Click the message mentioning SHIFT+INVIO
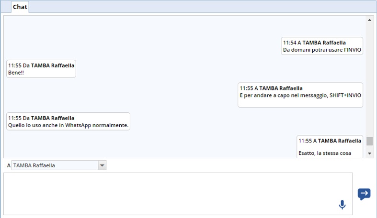Screen dimensions: 377x218 point(300,95)
